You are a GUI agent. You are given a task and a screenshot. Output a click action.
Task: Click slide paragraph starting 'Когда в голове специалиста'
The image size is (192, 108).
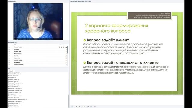[126, 70]
